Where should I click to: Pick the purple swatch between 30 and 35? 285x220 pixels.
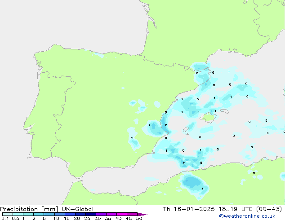point(101,214)
